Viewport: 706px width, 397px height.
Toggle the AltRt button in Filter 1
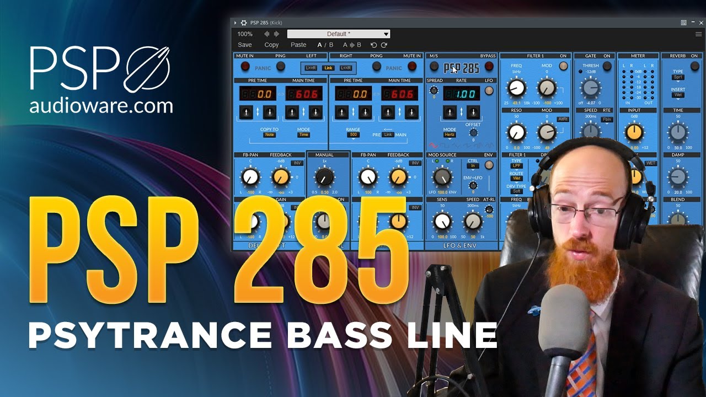point(563,119)
